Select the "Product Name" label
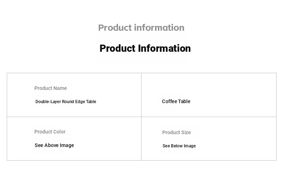This screenshot has height=172, width=283. click(x=51, y=88)
